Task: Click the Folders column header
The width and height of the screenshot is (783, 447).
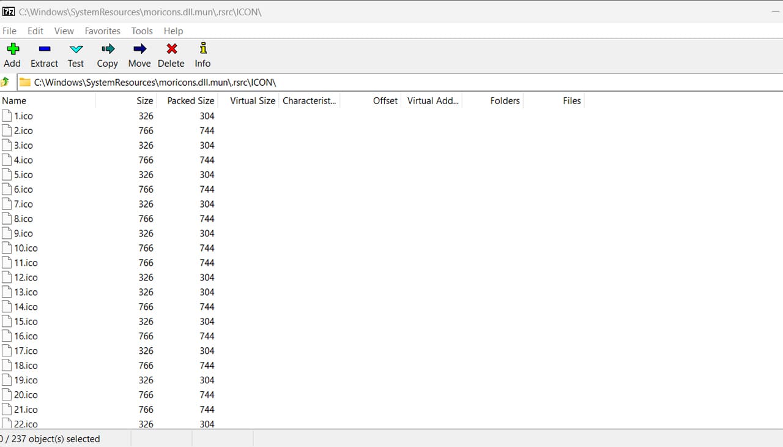Action: (x=492, y=100)
